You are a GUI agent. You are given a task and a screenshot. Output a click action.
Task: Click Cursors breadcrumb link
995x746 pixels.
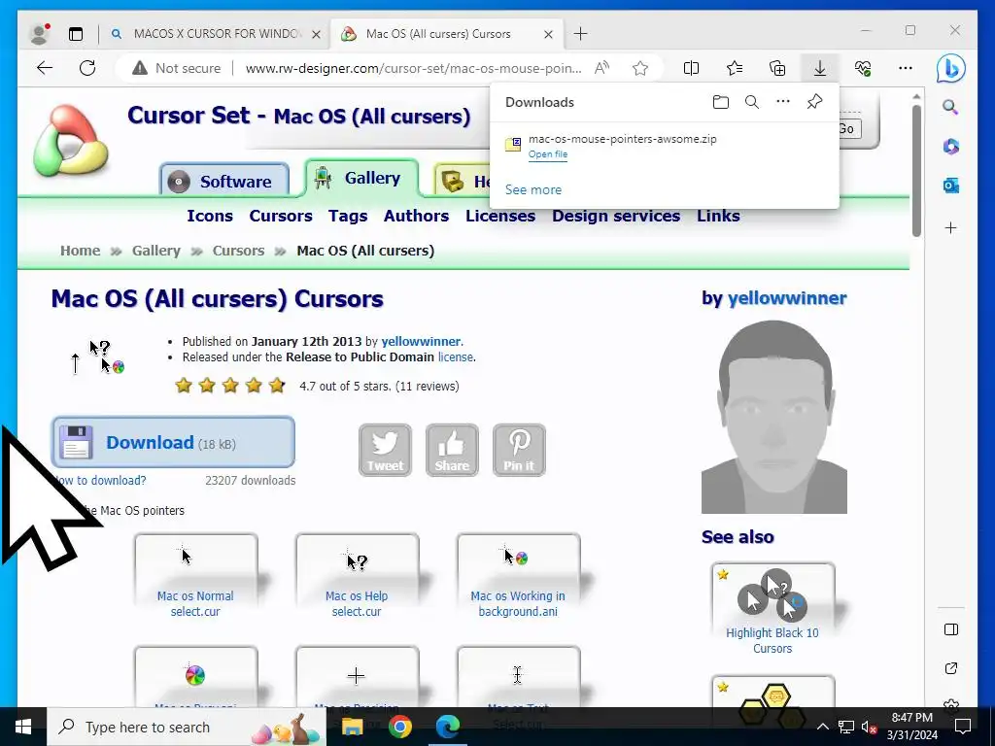point(239,251)
